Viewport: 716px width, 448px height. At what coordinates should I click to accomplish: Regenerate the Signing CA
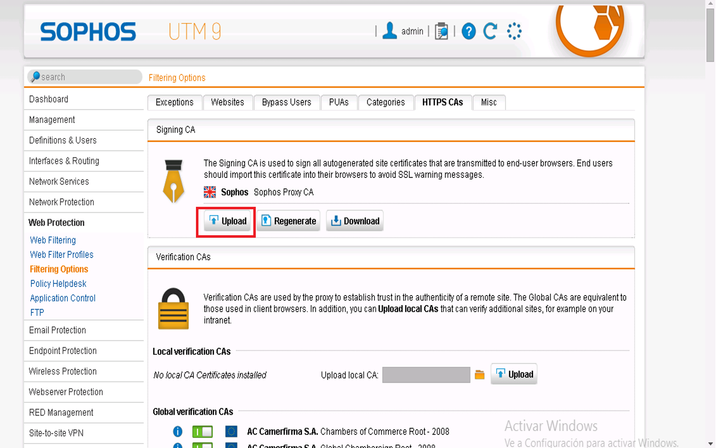[x=289, y=221]
